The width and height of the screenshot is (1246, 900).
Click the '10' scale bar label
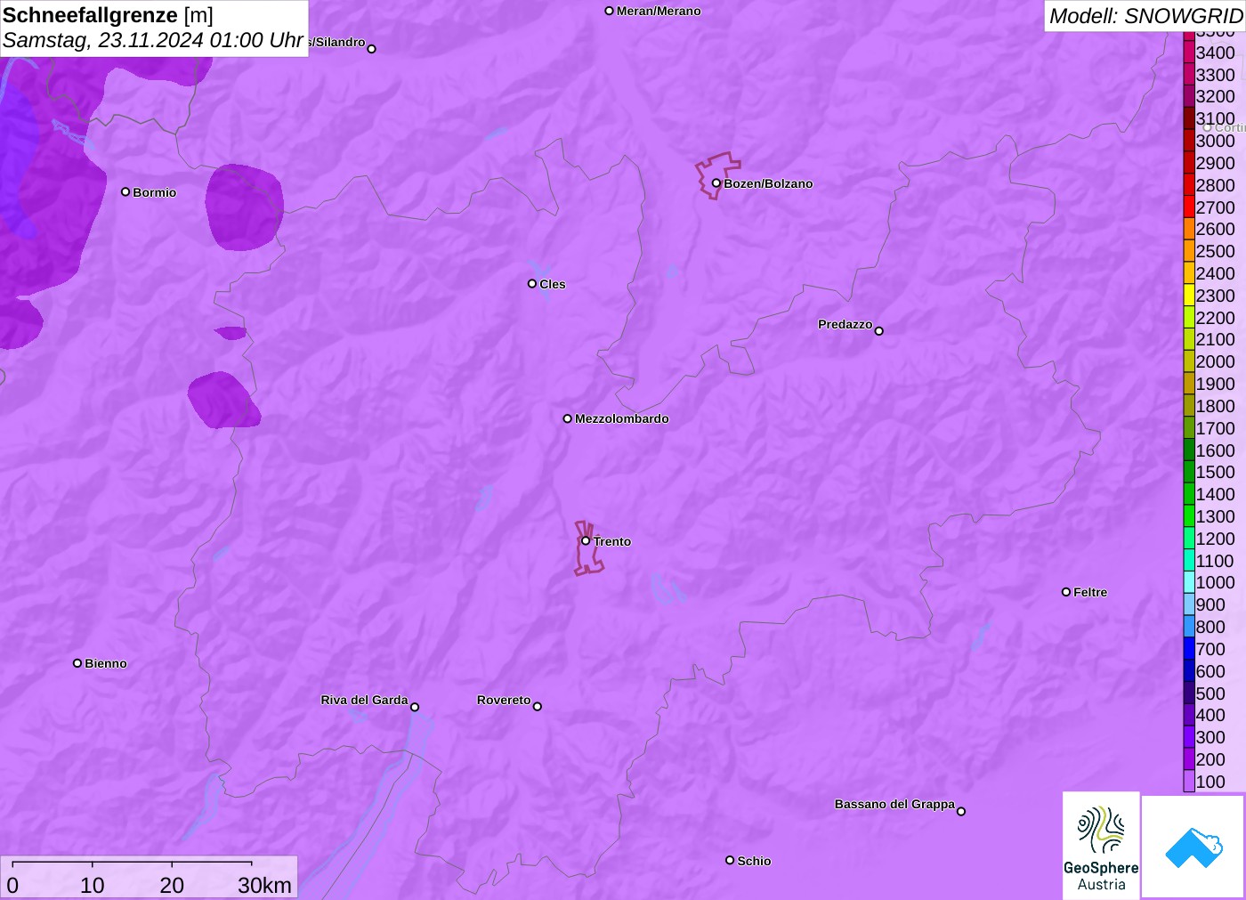(93, 885)
